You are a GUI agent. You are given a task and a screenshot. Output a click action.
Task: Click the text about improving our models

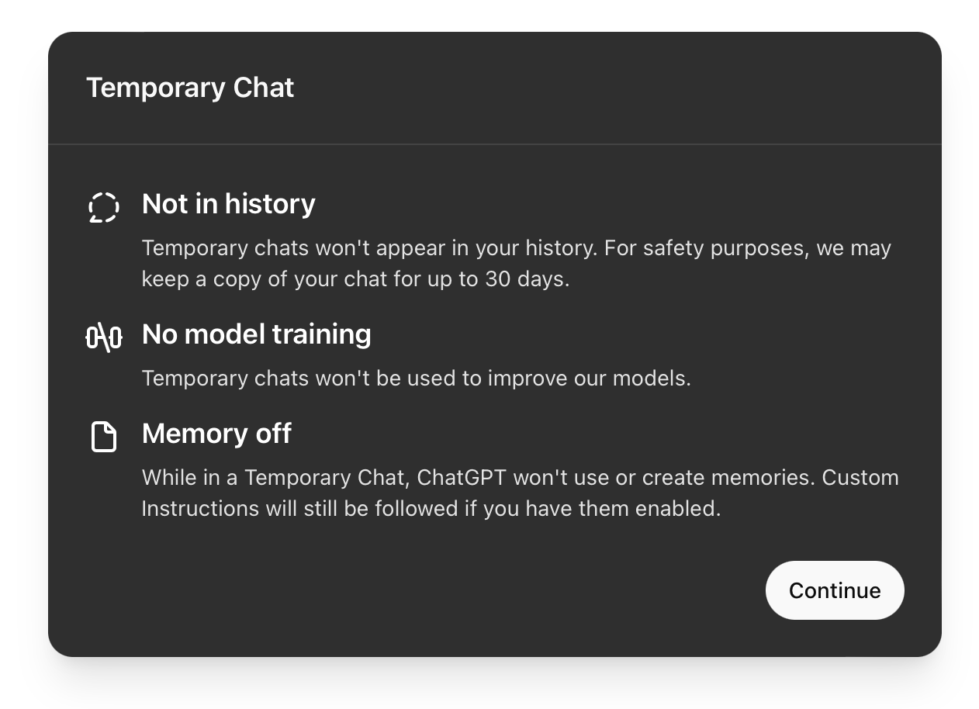coord(416,378)
